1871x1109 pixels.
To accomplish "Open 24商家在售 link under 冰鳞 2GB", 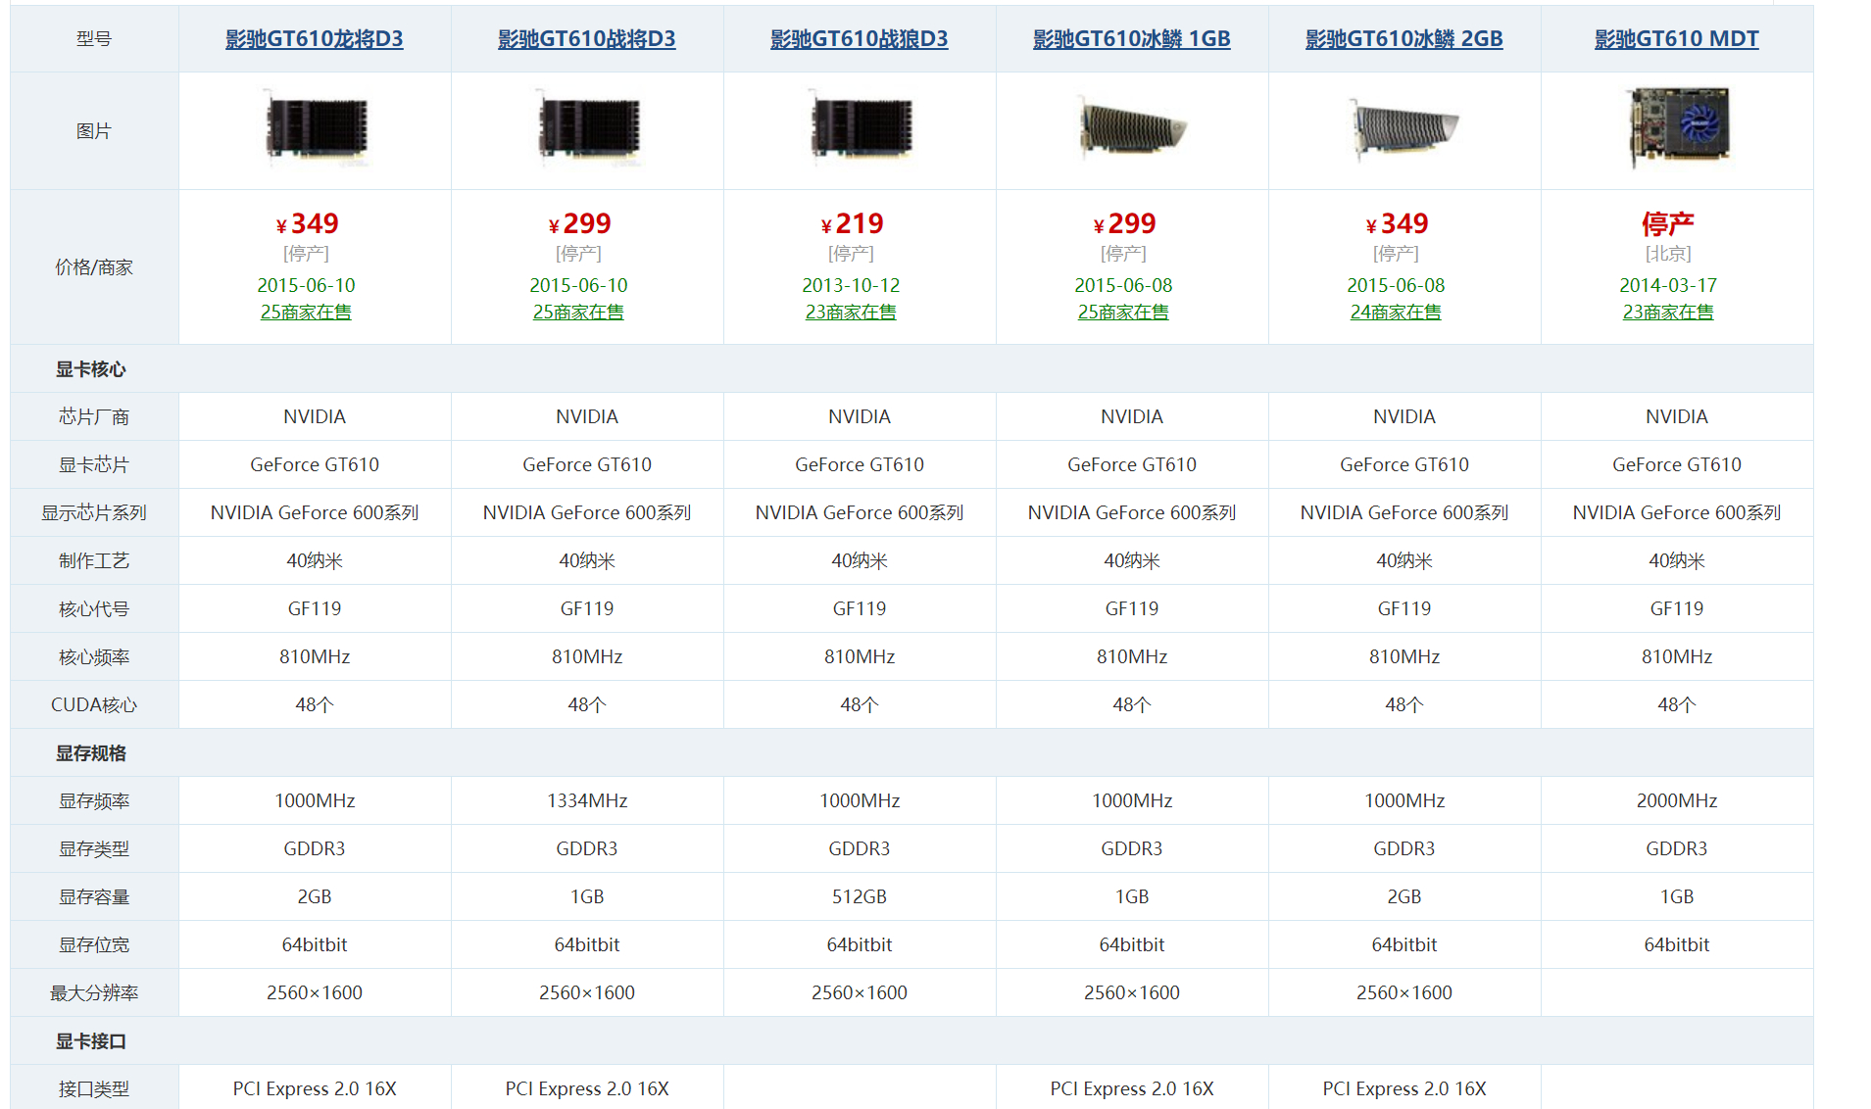I will coord(1396,312).
